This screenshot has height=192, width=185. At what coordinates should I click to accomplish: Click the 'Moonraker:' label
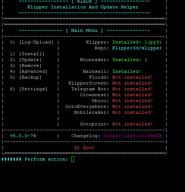pyautogui.click(x=94, y=60)
